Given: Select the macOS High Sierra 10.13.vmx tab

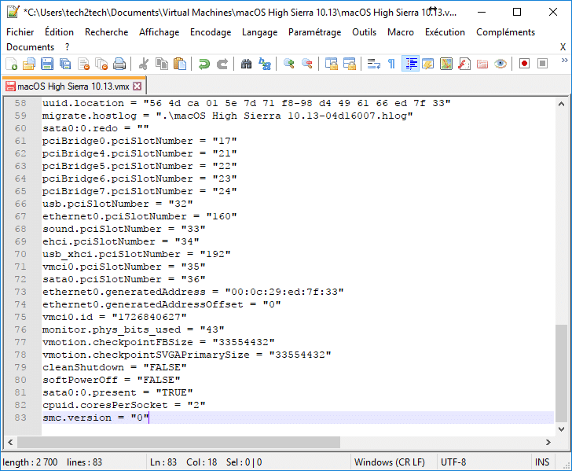Looking at the screenshot, I should point(73,86).
